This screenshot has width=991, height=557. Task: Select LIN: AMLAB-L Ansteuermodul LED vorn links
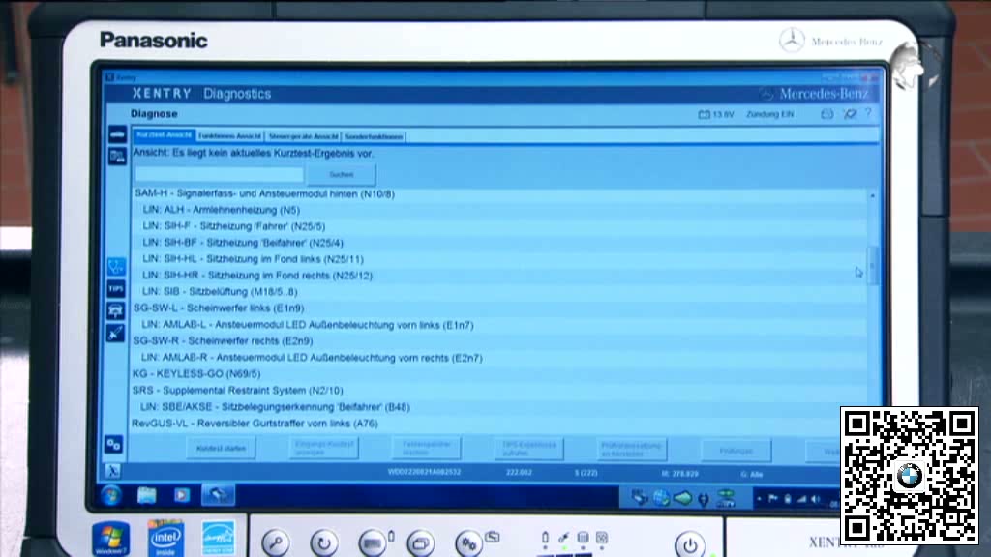[499, 325]
